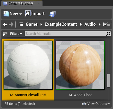Navigate to the Game folder breadcrumb
113x109 pixels.
pyautogui.click(x=32, y=24)
